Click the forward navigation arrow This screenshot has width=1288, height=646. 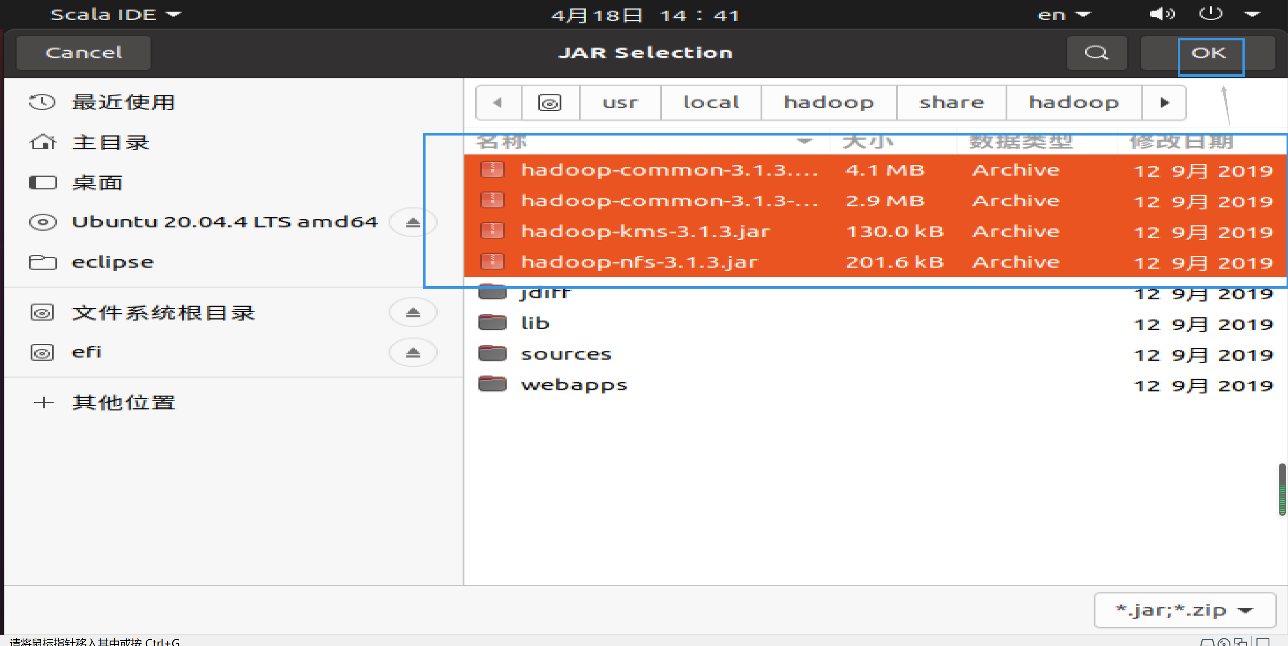point(1165,102)
